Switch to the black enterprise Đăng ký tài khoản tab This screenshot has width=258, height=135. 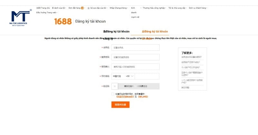[116, 32]
